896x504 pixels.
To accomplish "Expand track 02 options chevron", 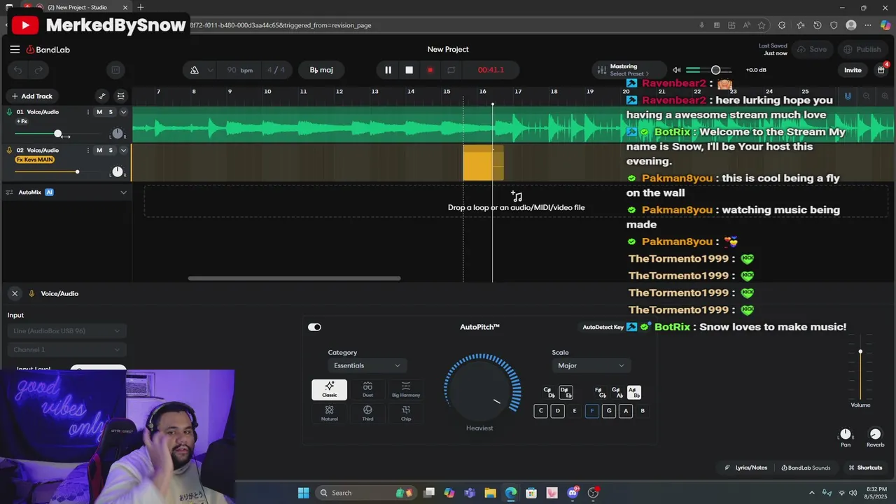I will point(124,150).
